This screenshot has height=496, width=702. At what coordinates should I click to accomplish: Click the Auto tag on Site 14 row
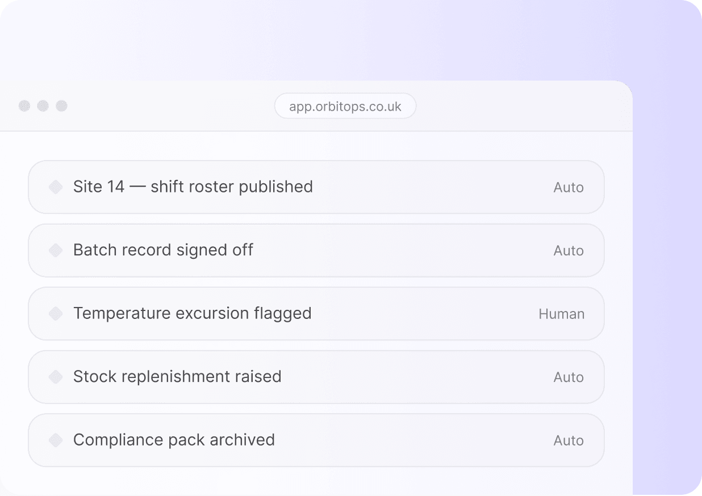point(569,187)
